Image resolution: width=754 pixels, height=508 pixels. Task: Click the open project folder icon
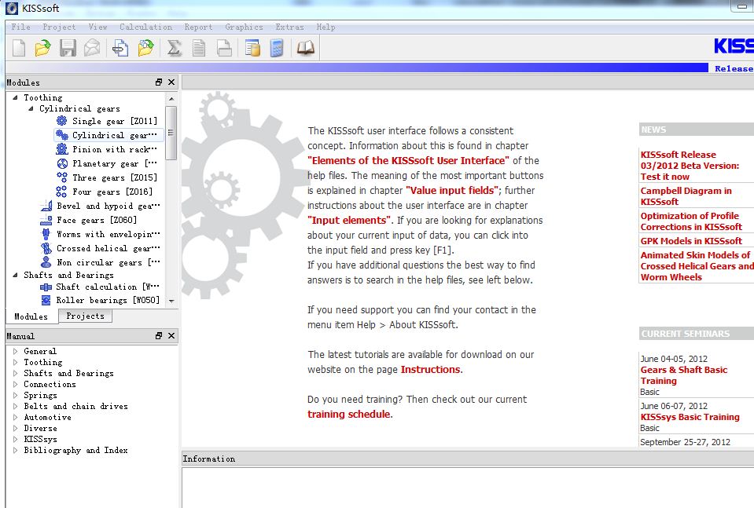[x=145, y=48]
